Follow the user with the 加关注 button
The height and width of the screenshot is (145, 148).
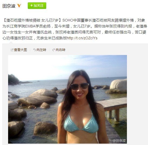37,6
